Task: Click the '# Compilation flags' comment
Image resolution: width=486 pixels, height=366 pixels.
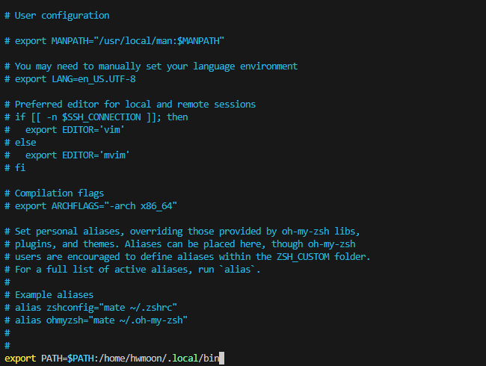Action: click(55, 193)
